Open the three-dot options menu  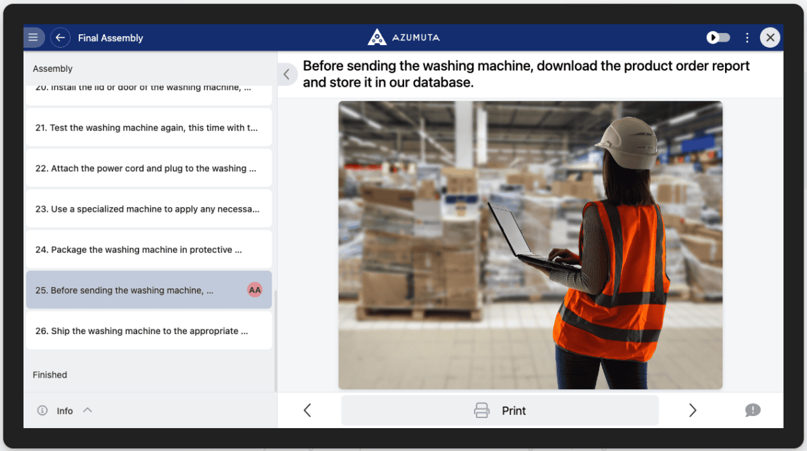pyautogui.click(x=746, y=38)
